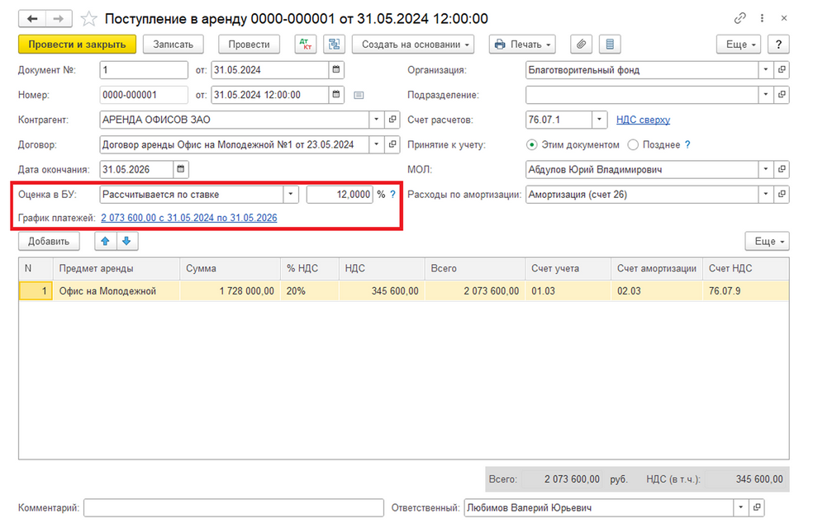This screenshot has height=528, width=813.
Task: Open the help question mark button
Action: (779, 45)
